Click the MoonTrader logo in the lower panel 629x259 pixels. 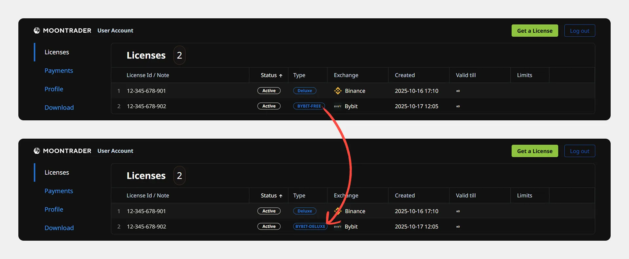coord(37,151)
